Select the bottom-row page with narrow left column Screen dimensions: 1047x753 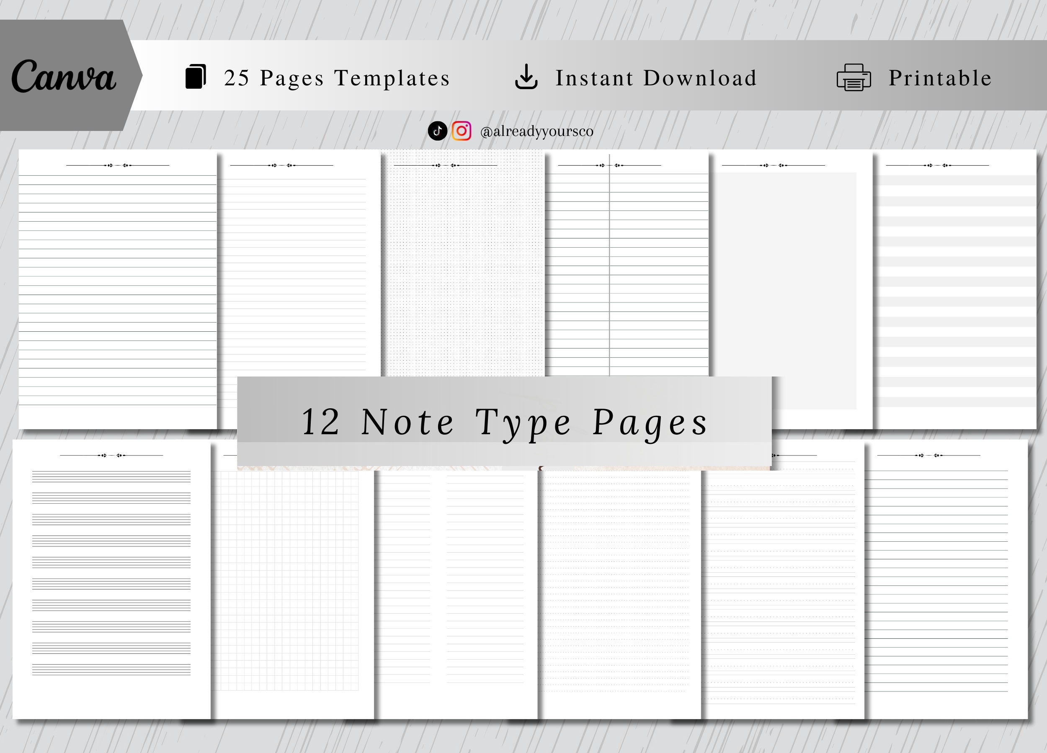[x=456, y=595]
